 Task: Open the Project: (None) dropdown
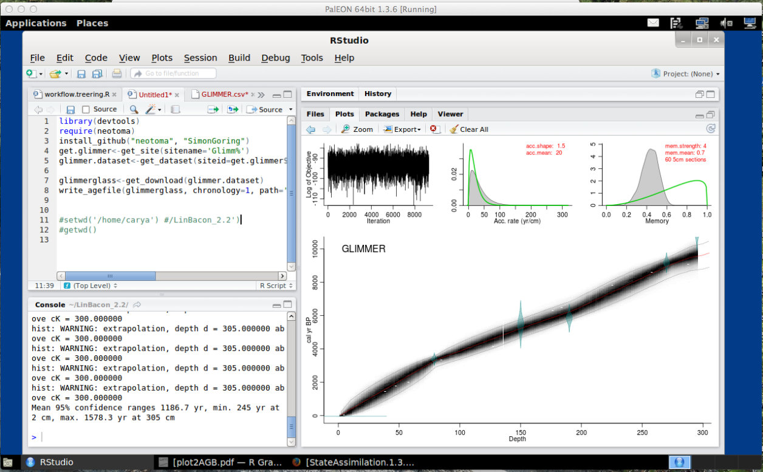click(x=685, y=74)
